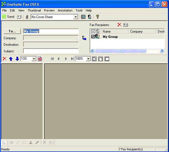Click the recipients list scroll right arrow
The height and width of the screenshot is (152, 169).
click(x=162, y=51)
